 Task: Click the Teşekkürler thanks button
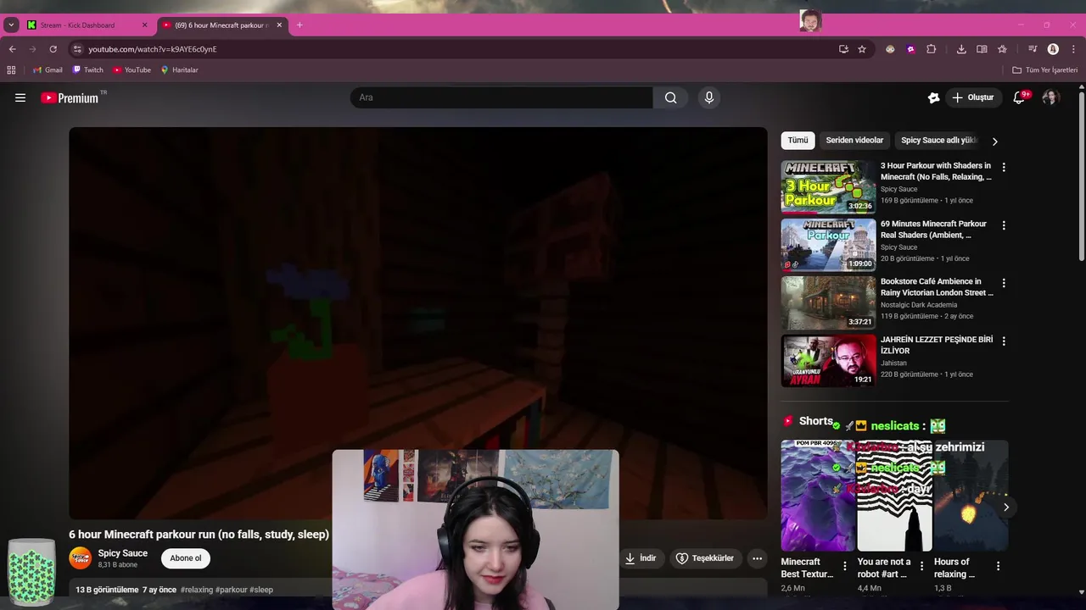[704, 558]
